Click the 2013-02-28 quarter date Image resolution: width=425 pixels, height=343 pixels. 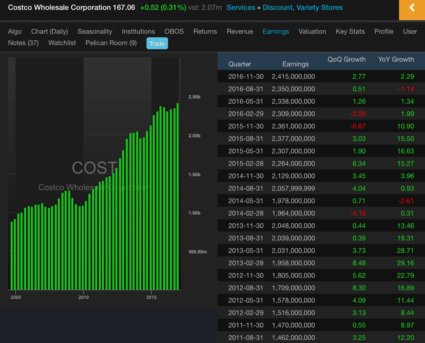click(246, 263)
